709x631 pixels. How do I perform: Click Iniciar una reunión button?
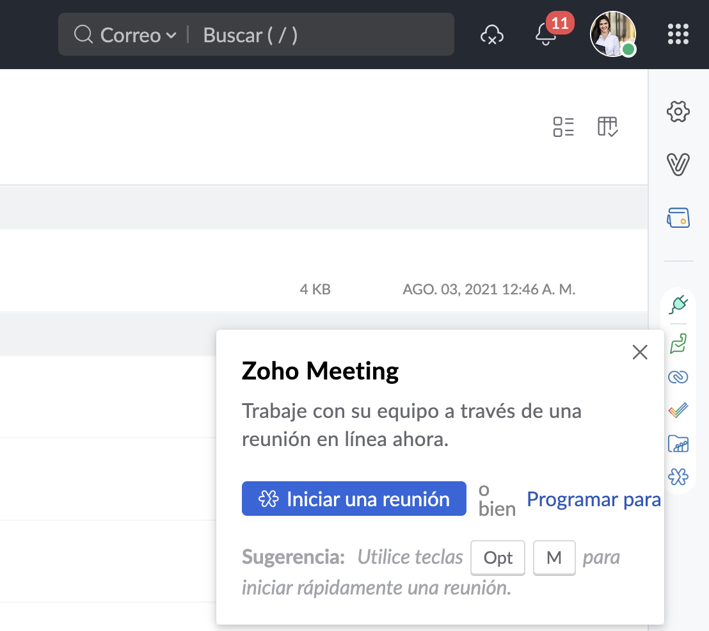[x=354, y=499]
